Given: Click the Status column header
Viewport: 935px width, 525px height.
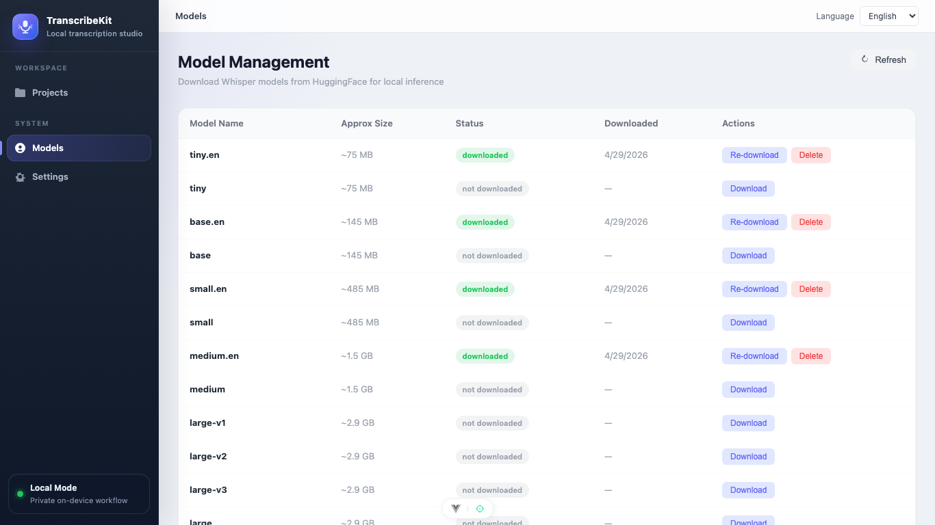Looking at the screenshot, I should coord(470,124).
